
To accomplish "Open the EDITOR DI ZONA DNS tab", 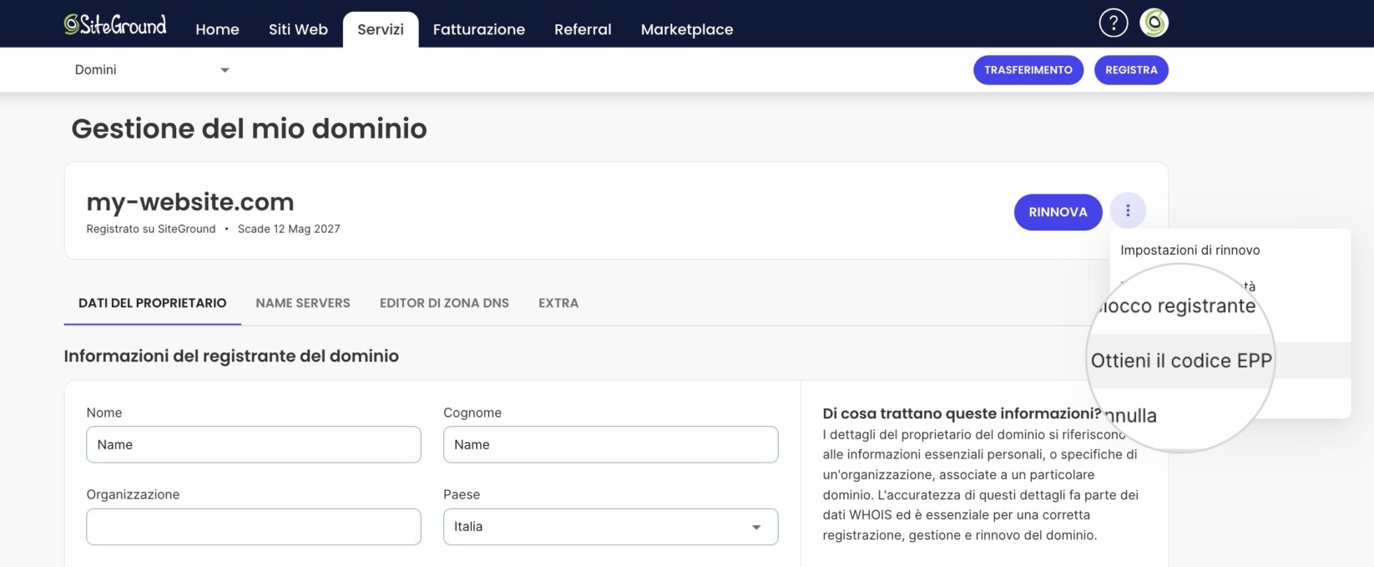I will [x=444, y=303].
